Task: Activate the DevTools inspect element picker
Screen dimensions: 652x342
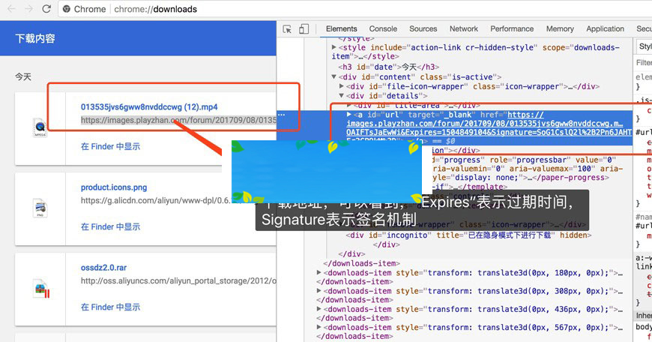Action: (x=288, y=29)
